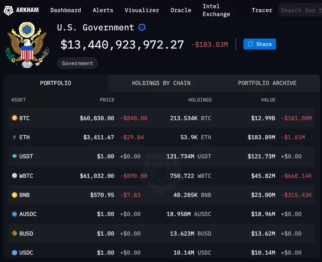Click the AUSDC coin icon

click(x=14, y=214)
